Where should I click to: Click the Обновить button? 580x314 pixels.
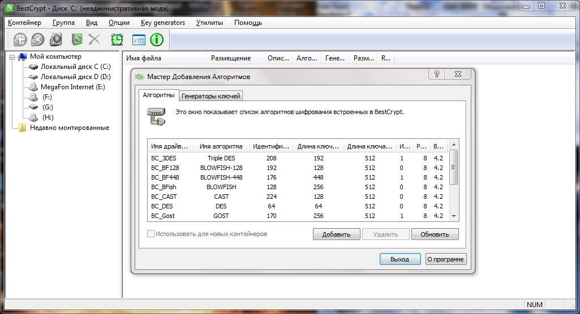pyautogui.click(x=435, y=234)
